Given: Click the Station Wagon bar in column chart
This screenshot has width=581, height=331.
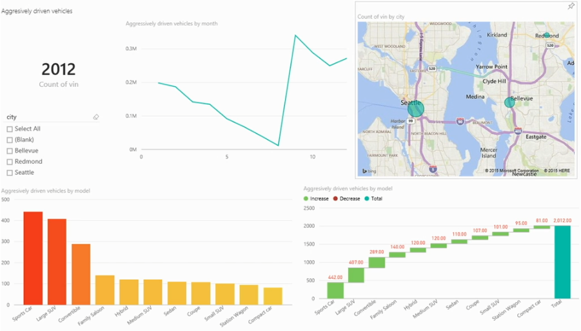Looking at the screenshot, I should [249, 295].
